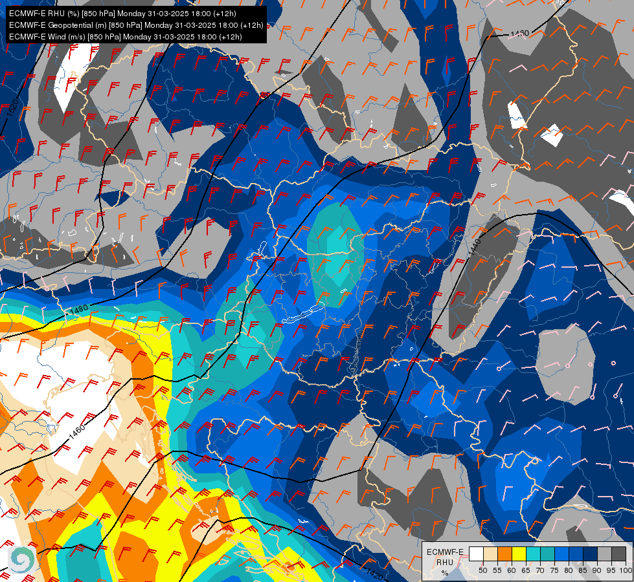Click the 1520 contour label
Screen dimensions: 634x582
tap(12, 108)
